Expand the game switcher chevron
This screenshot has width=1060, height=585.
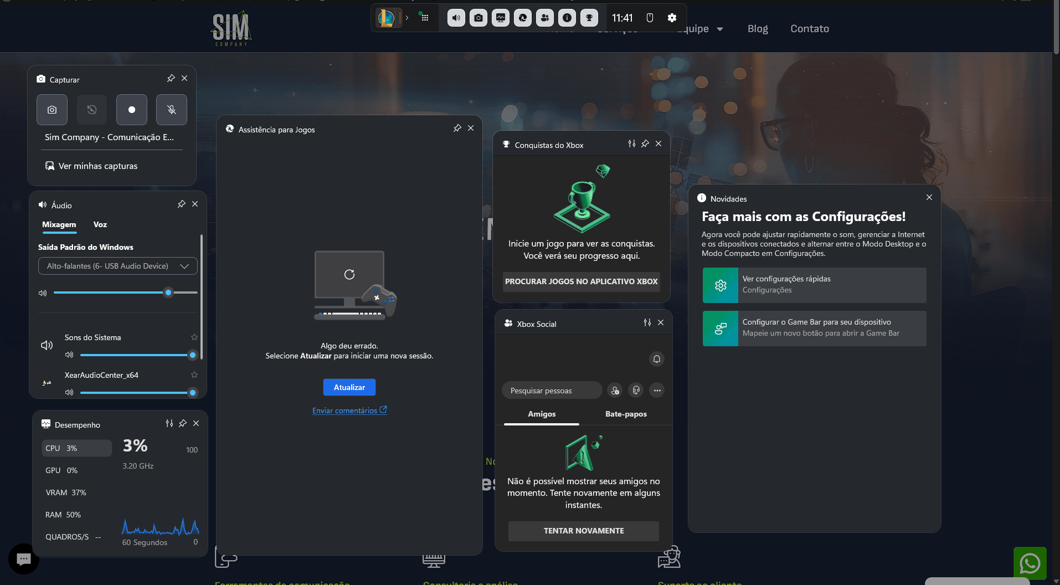[x=407, y=18]
